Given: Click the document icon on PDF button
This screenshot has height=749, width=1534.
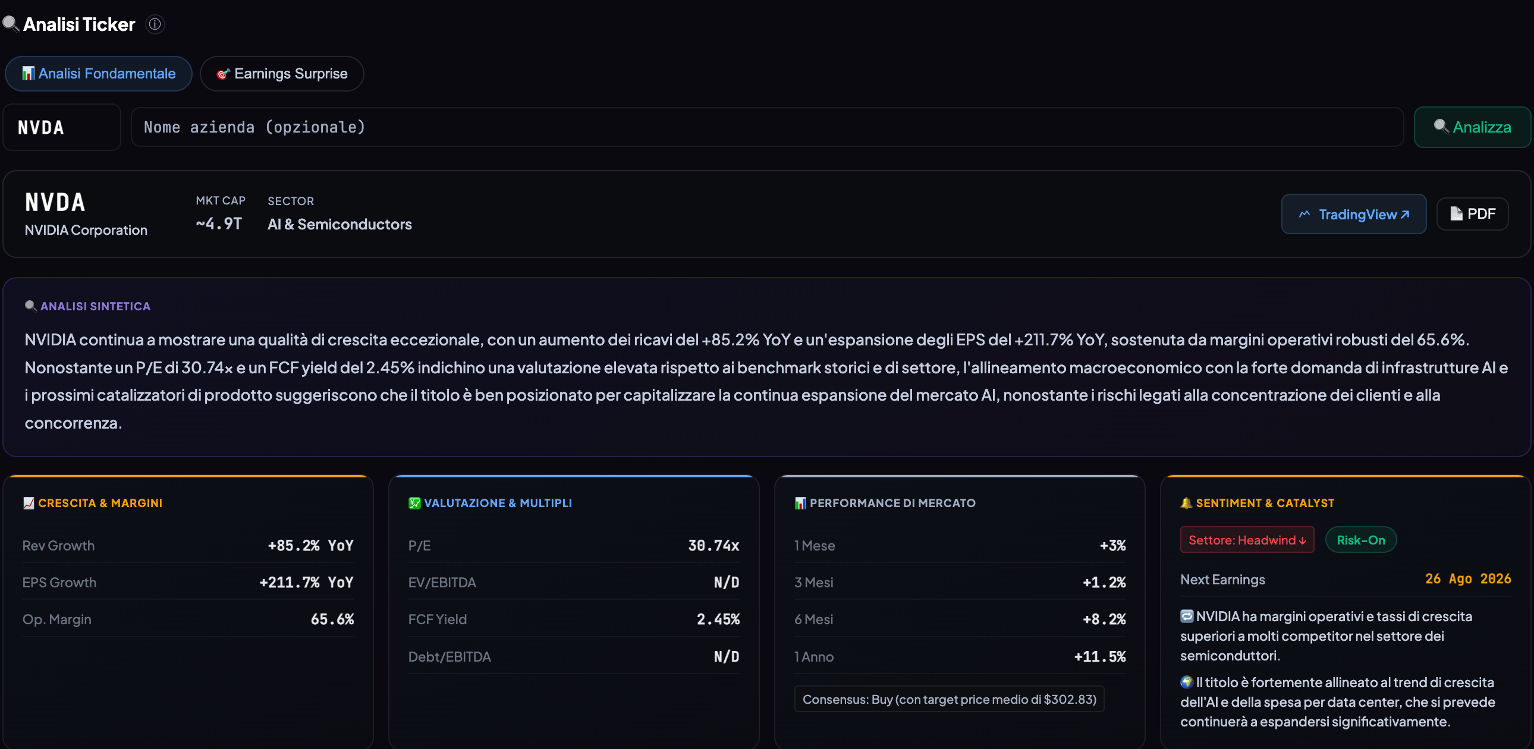Looking at the screenshot, I should pyautogui.click(x=1456, y=214).
